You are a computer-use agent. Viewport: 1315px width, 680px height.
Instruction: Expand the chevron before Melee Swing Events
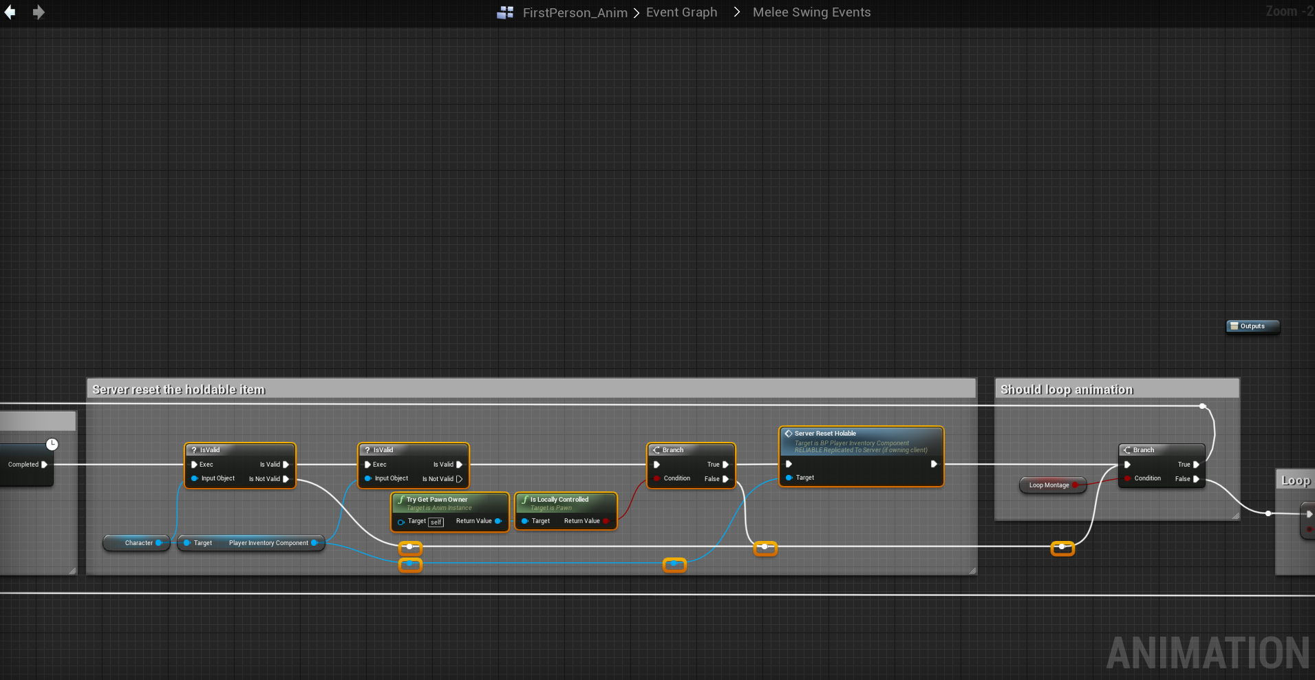pyautogui.click(x=736, y=12)
